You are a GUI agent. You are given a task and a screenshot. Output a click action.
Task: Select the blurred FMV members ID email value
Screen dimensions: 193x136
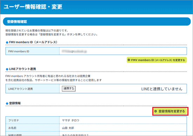click(74, 52)
